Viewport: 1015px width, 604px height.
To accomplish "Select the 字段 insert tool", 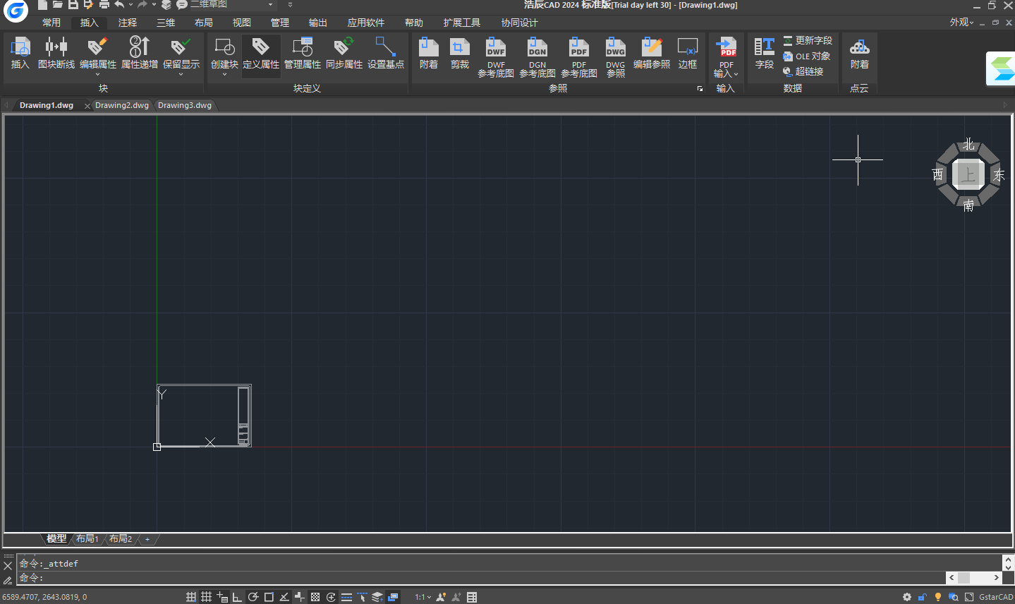I will 764,55.
